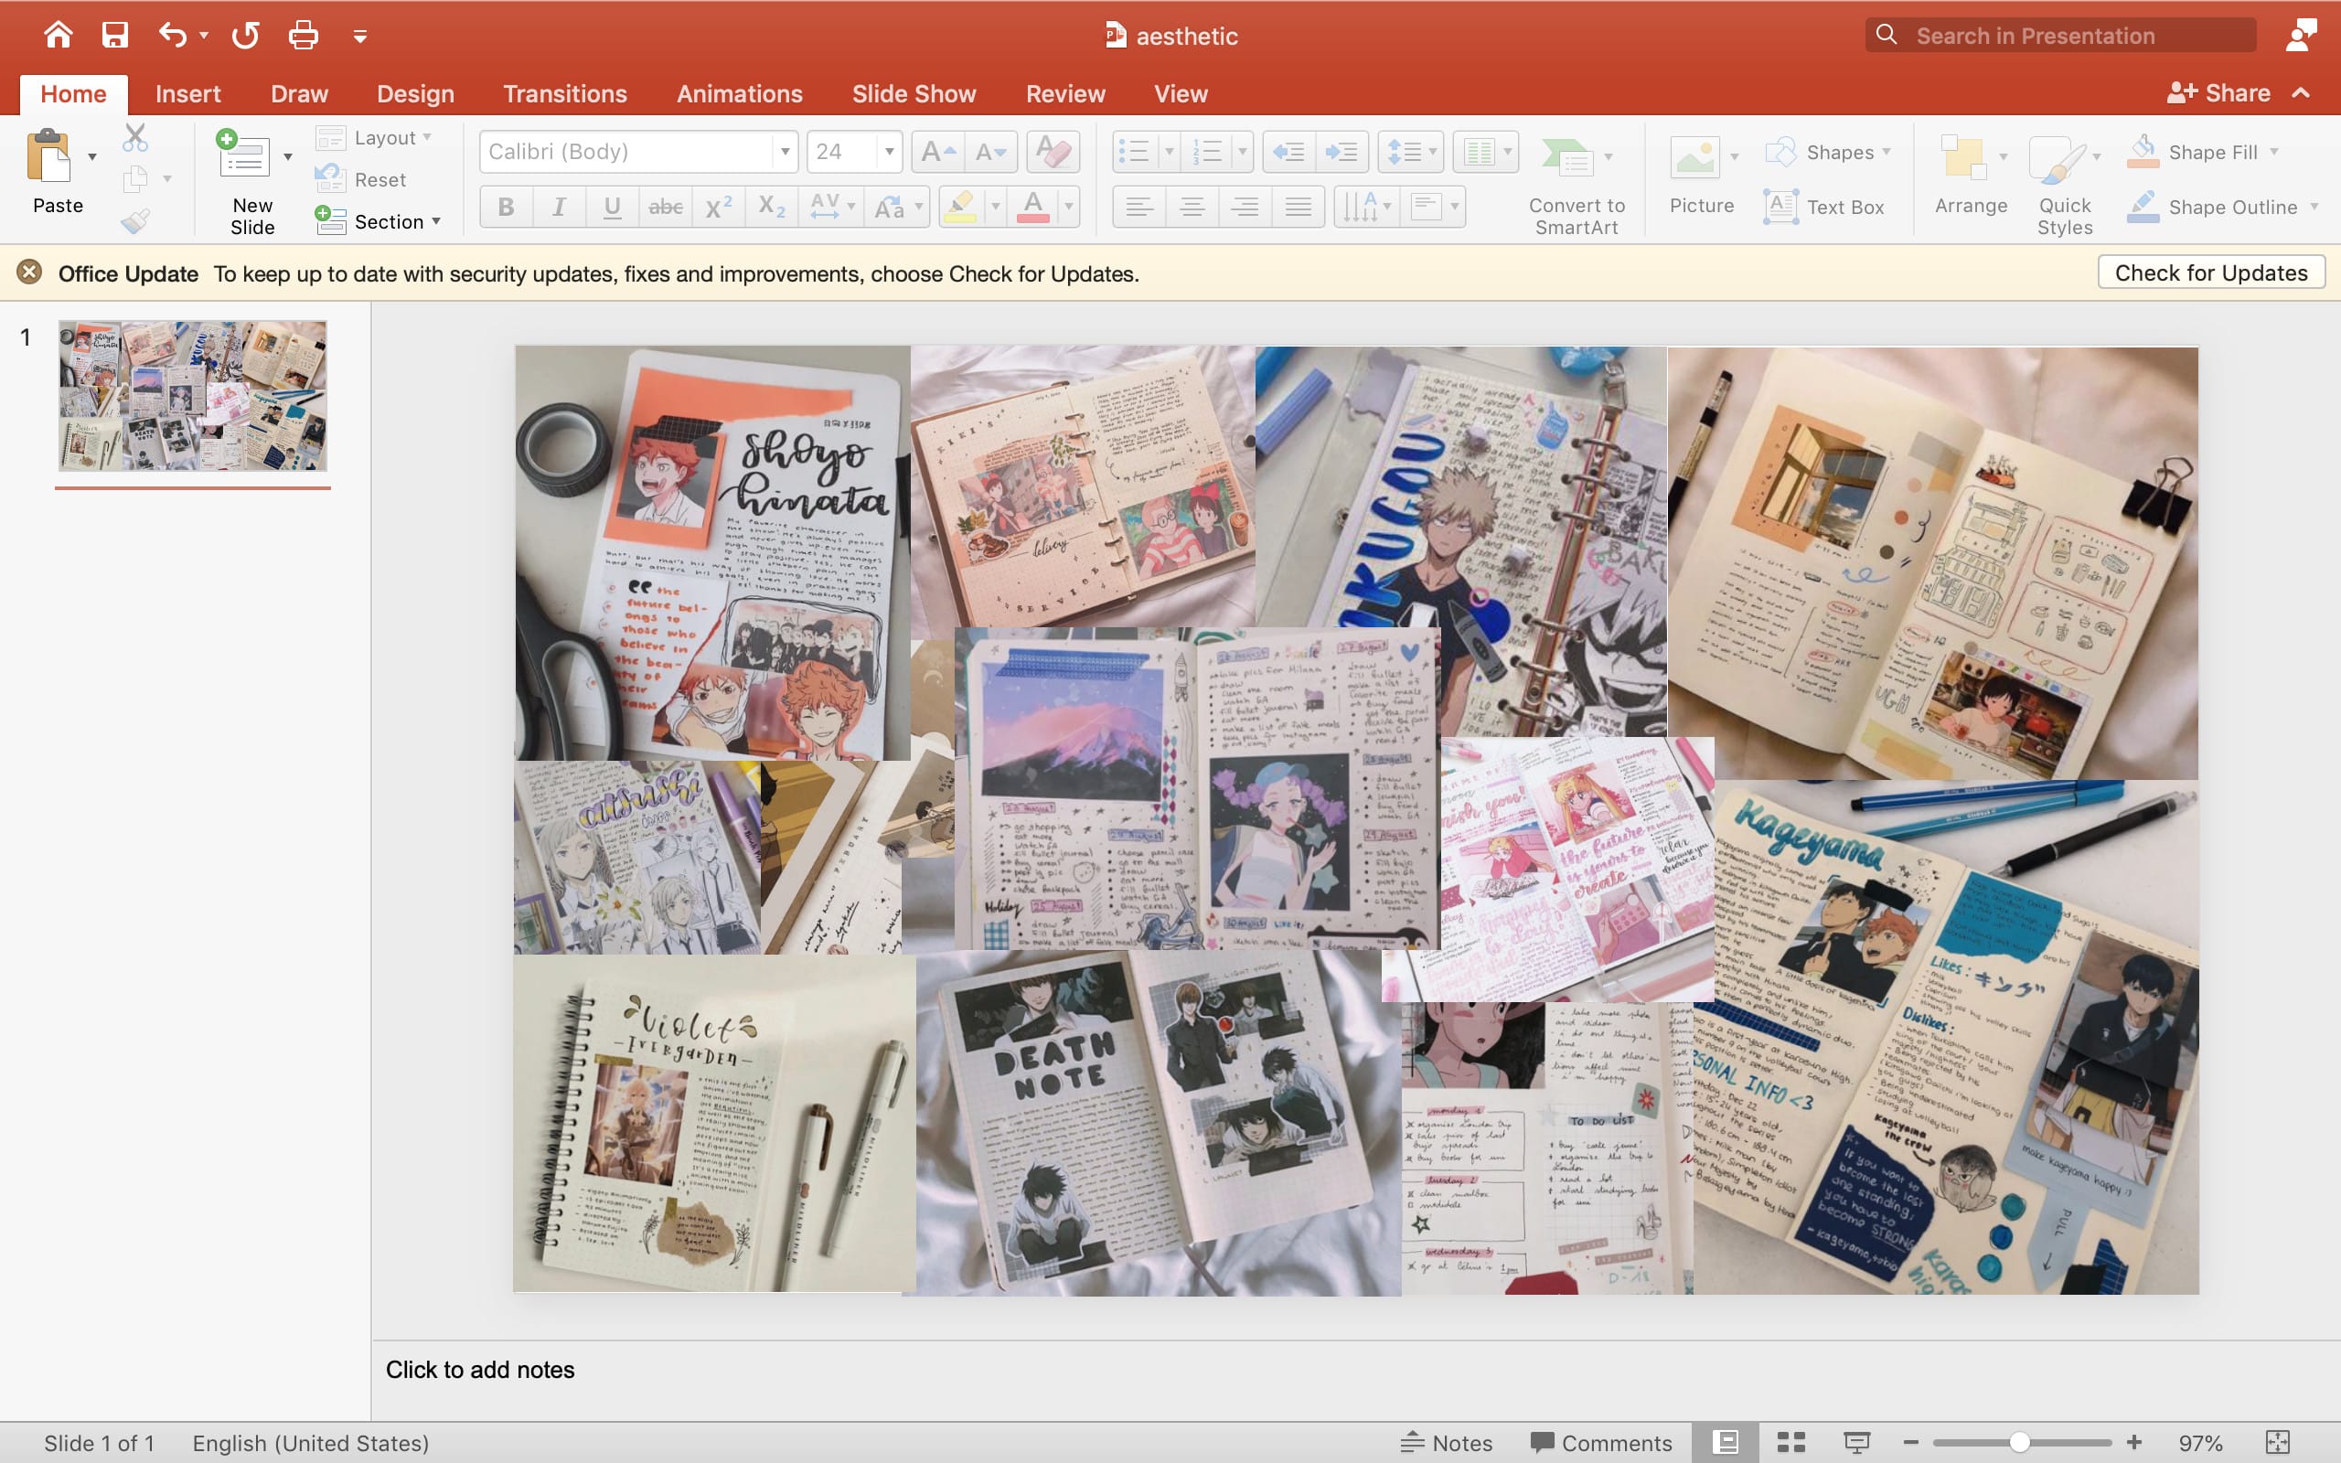Open the Calibri (Body) font dropdown
The width and height of the screenshot is (2341, 1463).
coord(786,152)
